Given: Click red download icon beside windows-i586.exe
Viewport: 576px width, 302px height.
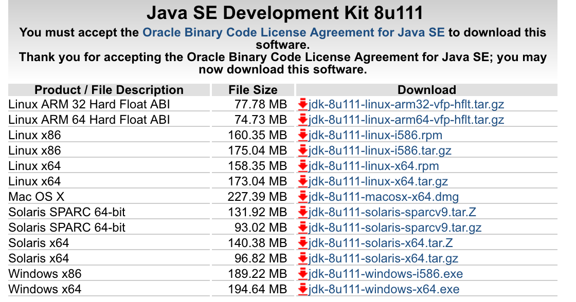Looking at the screenshot, I should [x=303, y=274].
